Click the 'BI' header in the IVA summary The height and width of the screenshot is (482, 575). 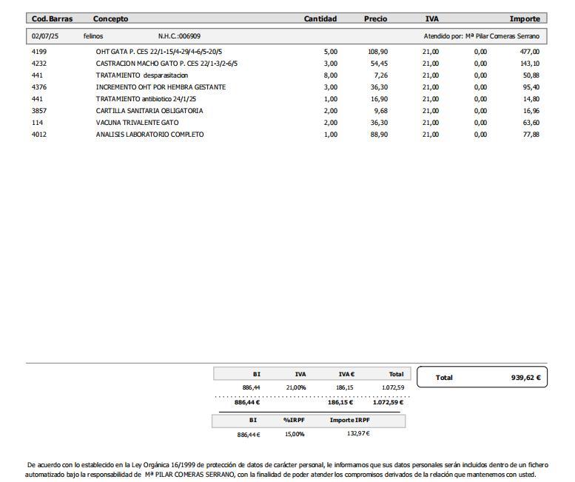point(257,374)
